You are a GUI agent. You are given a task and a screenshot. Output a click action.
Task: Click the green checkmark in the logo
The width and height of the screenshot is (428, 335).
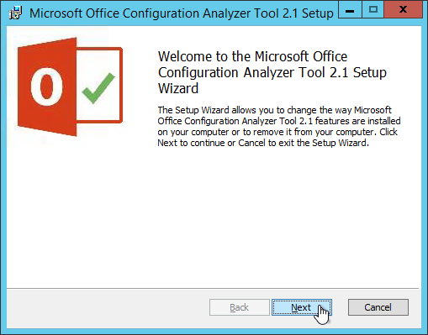pos(98,88)
